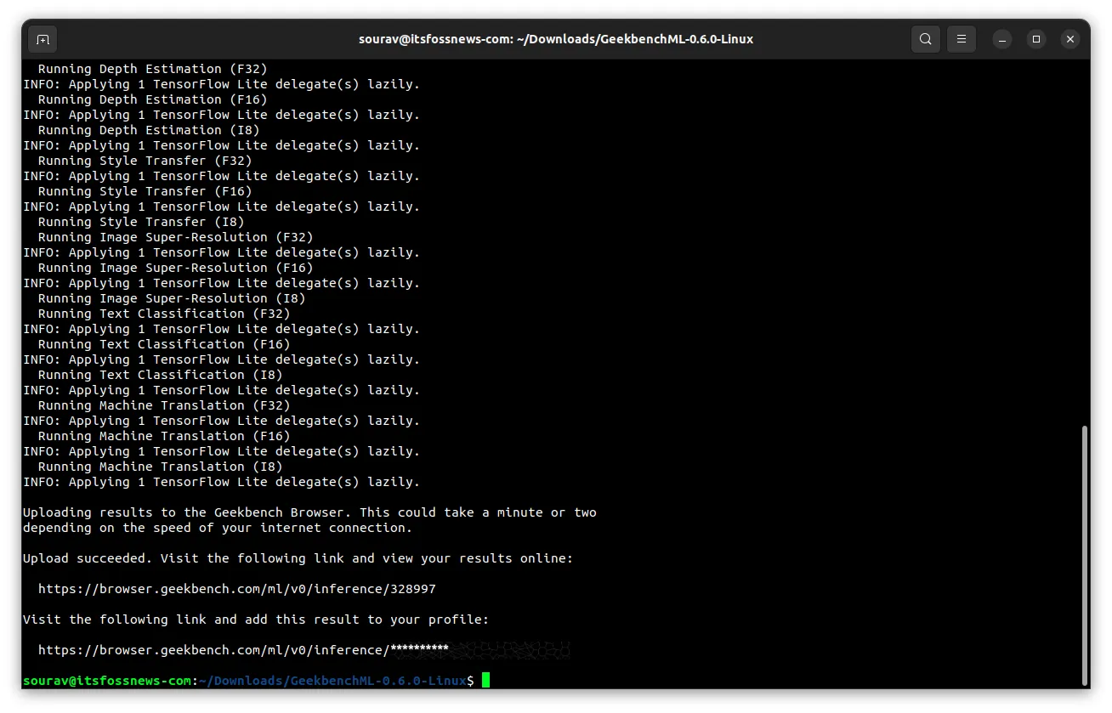Open the hamburger menu in the title bar
Viewport: 1112px width, 713px height.
(962, 39)
